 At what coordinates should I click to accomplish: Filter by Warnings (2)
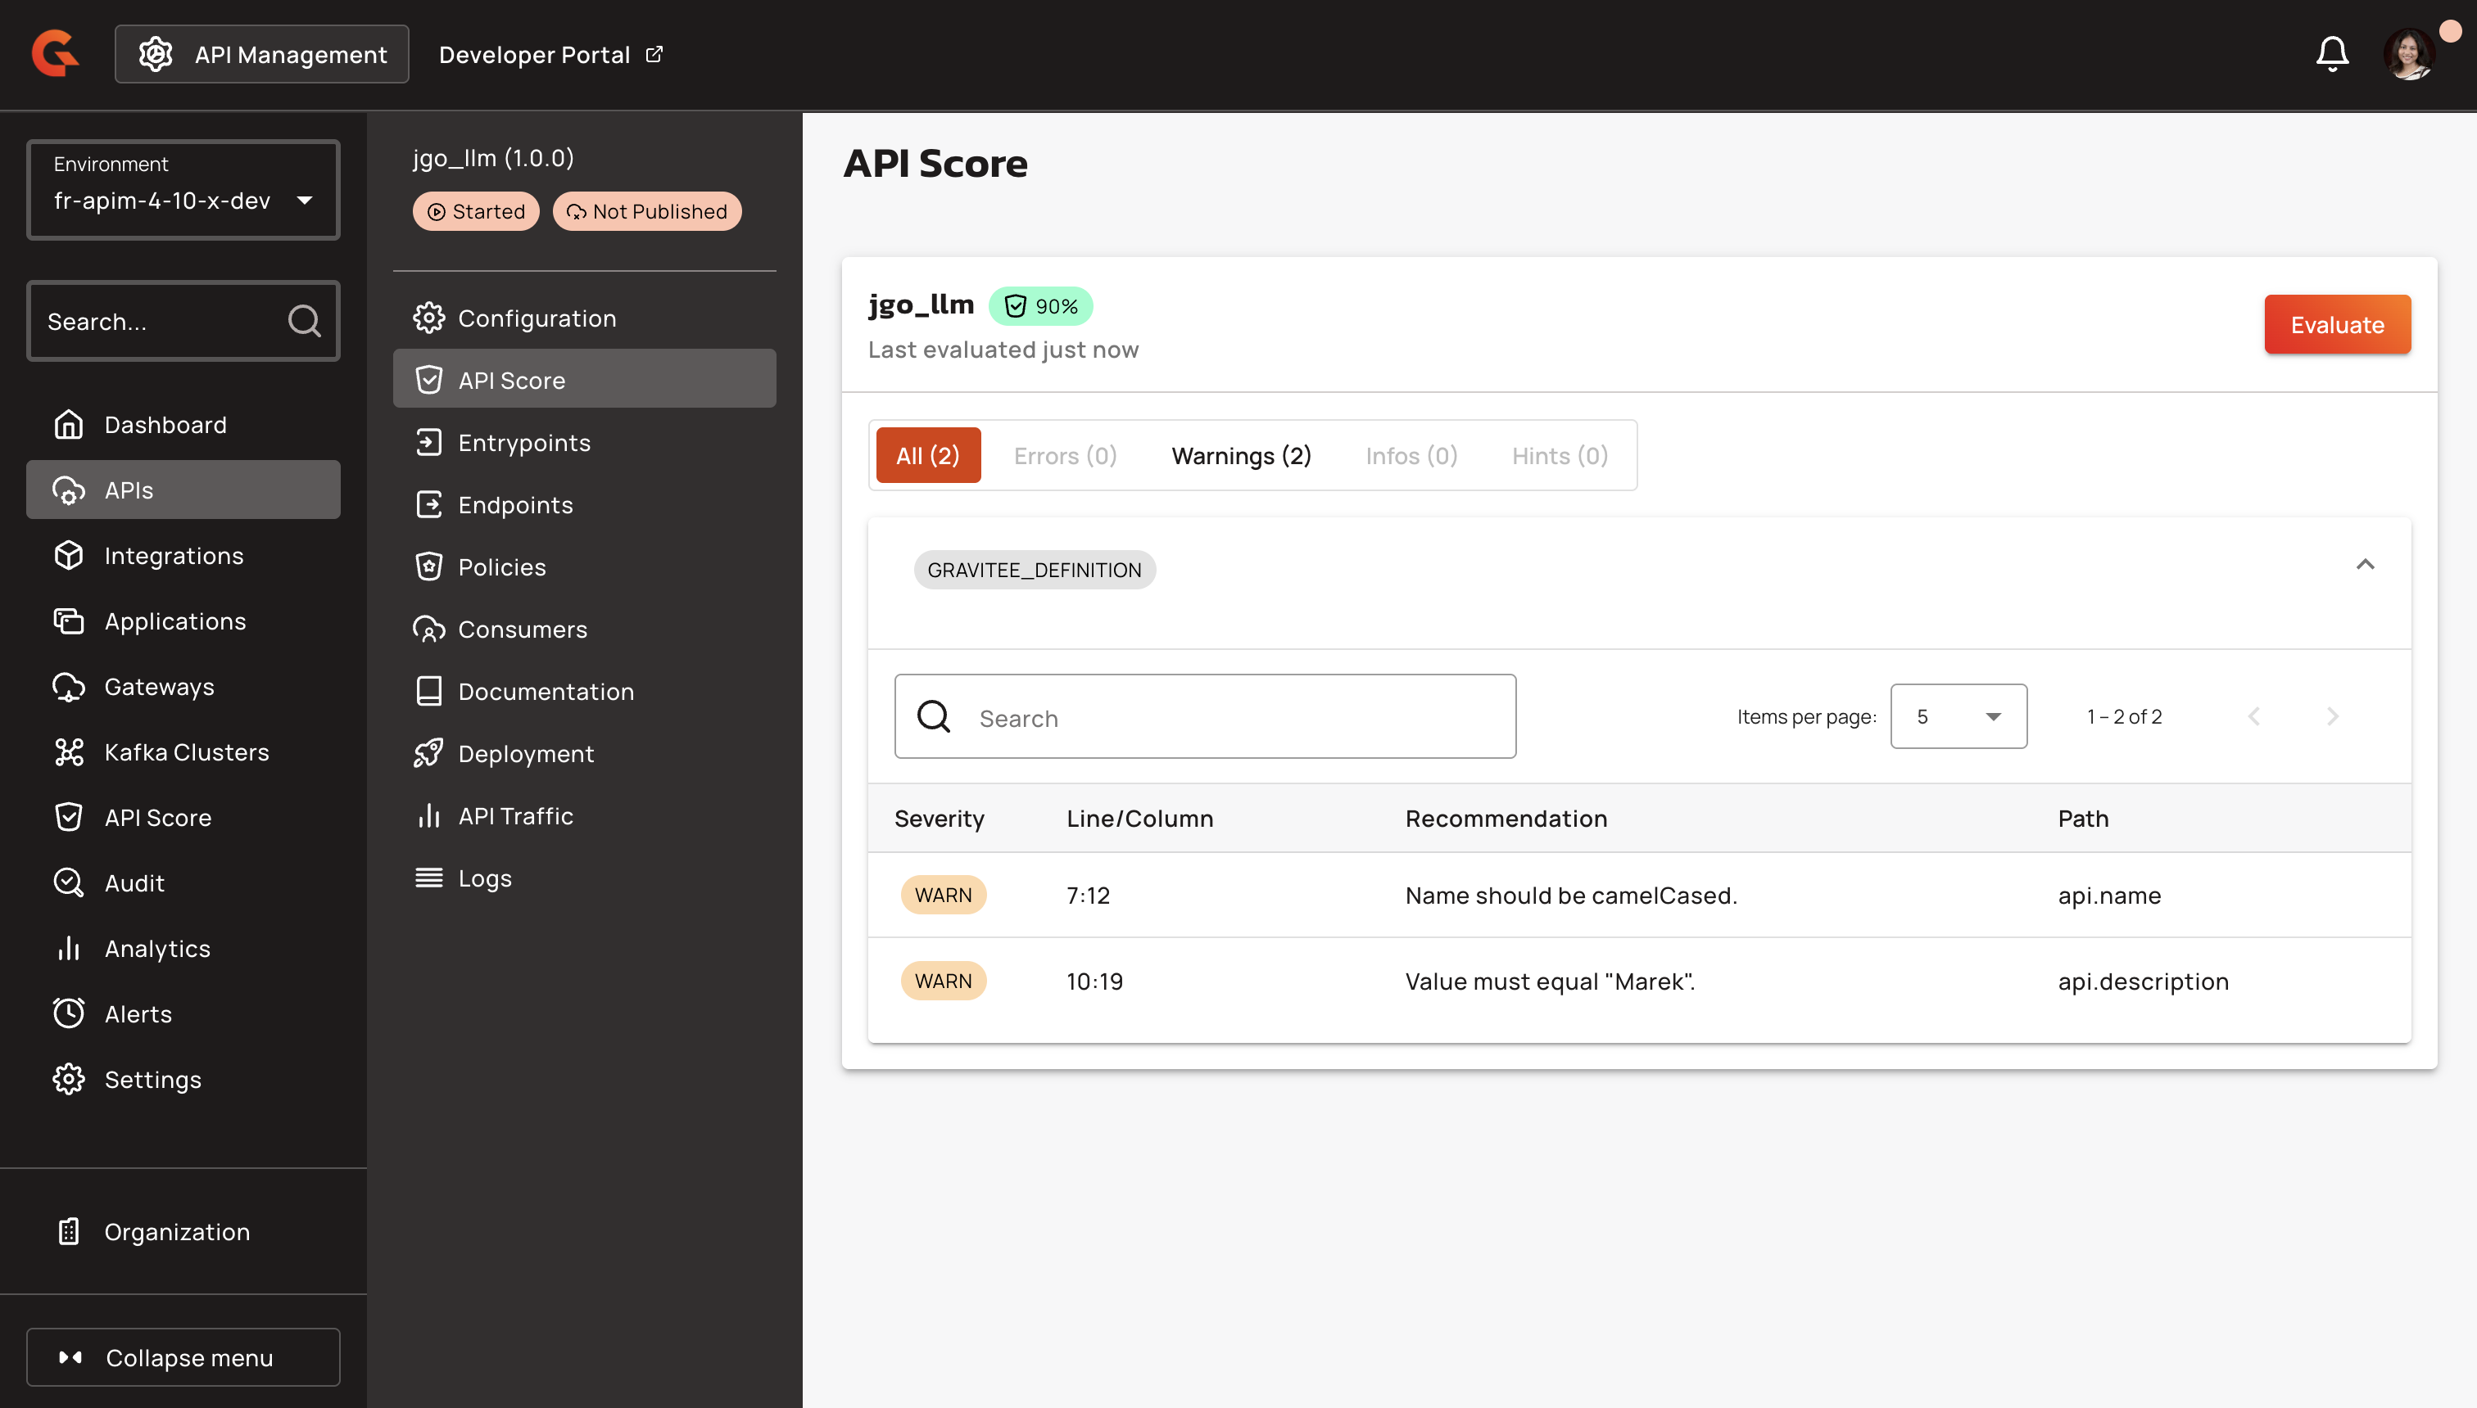pyautogui.click(x=1240, y=455)
